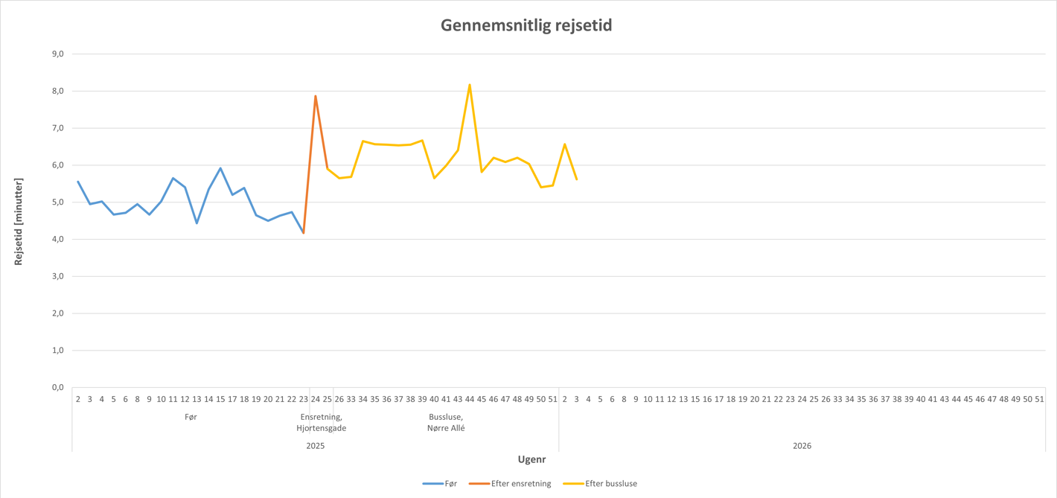Click the final week 51 label in 2026
1057x498 pixels.
click(x=1039, y=400)
